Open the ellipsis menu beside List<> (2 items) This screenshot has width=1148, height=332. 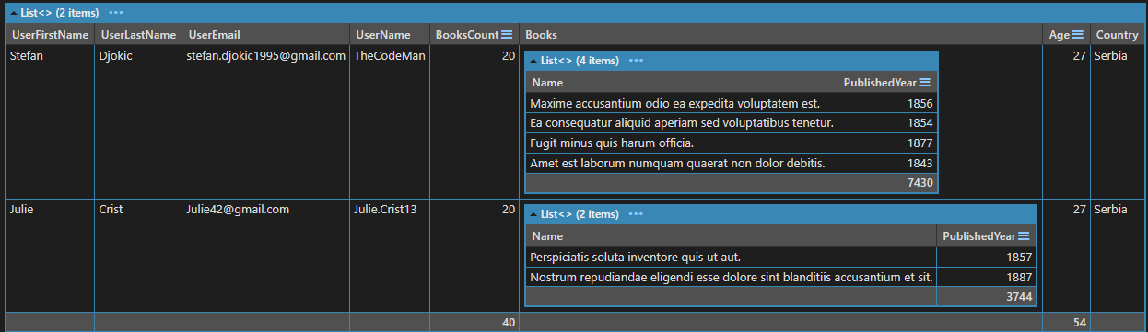pos(116,14)
